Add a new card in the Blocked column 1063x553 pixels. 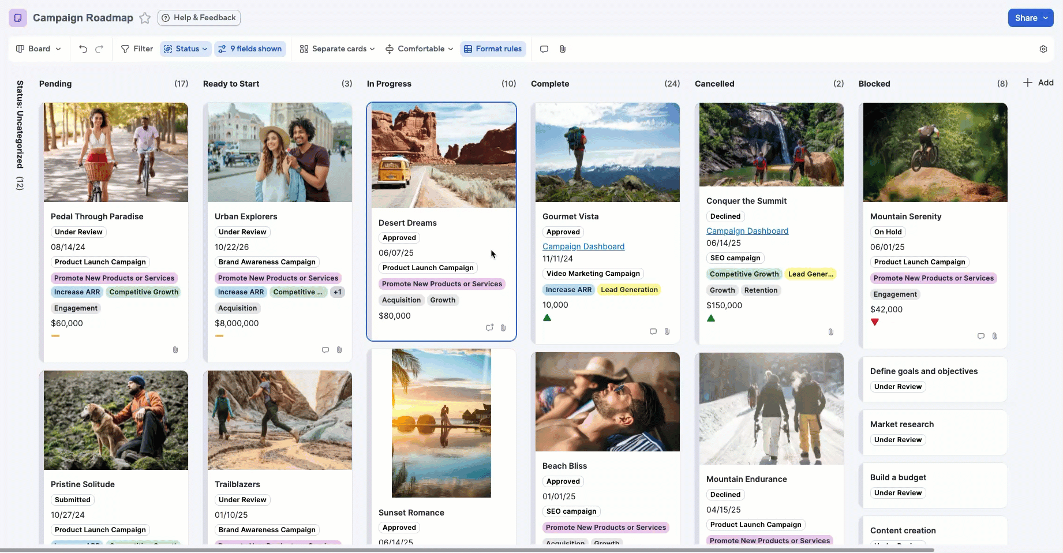1038,83
